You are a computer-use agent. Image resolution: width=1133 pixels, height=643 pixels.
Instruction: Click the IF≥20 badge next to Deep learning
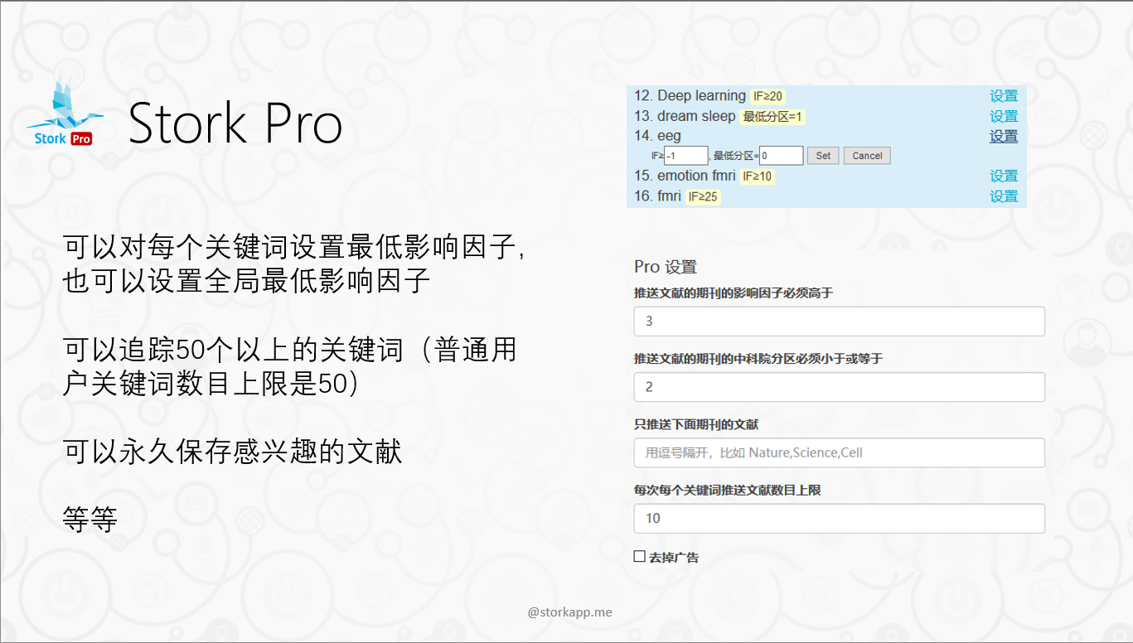pyautogui.click(x=767, y=96)
